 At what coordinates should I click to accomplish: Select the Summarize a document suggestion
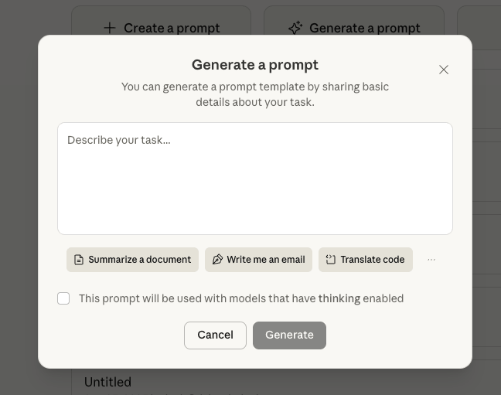132,260
